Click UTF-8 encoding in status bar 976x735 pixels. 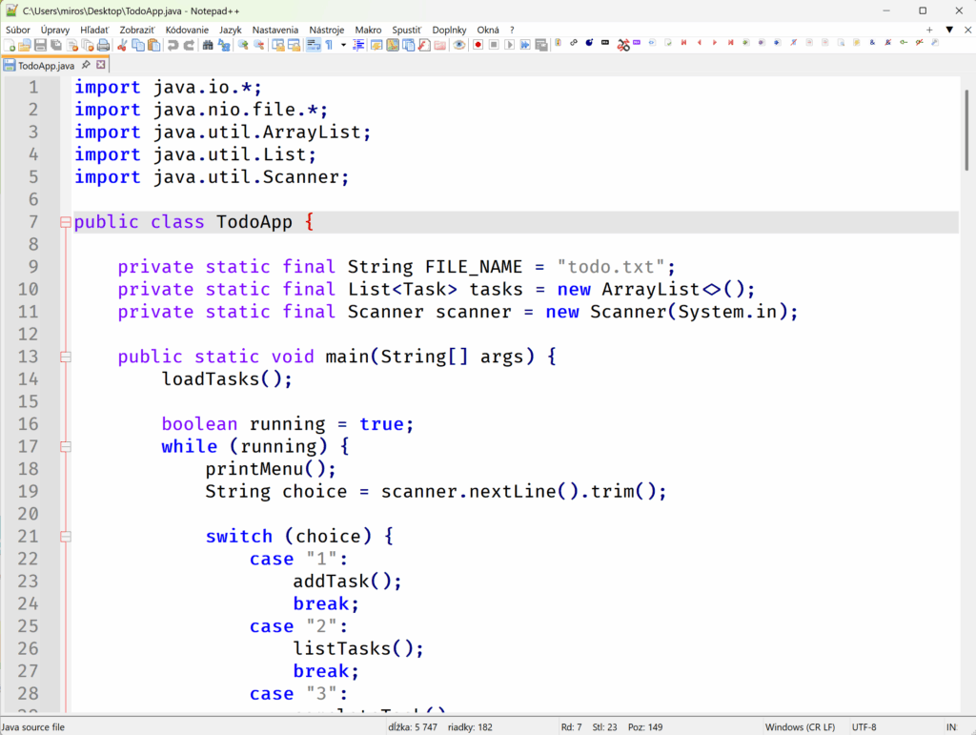click(x=864, y=727)
